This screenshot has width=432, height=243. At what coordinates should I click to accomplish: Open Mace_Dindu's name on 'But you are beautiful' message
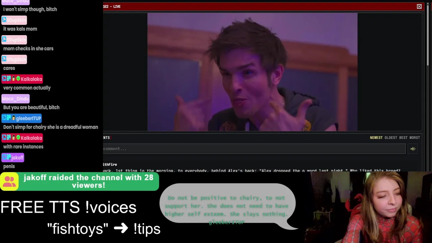click(x=16, y=99)
